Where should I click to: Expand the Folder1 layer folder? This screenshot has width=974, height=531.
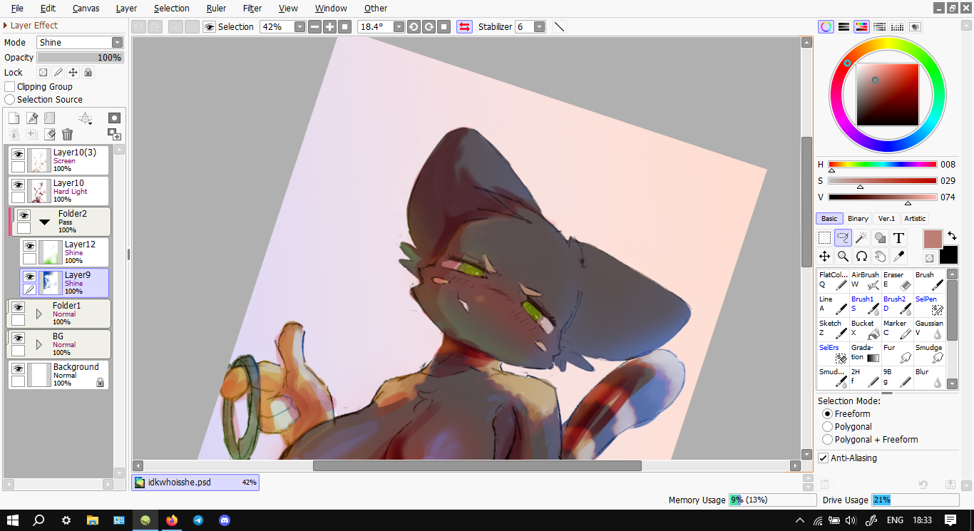(39, 314)
